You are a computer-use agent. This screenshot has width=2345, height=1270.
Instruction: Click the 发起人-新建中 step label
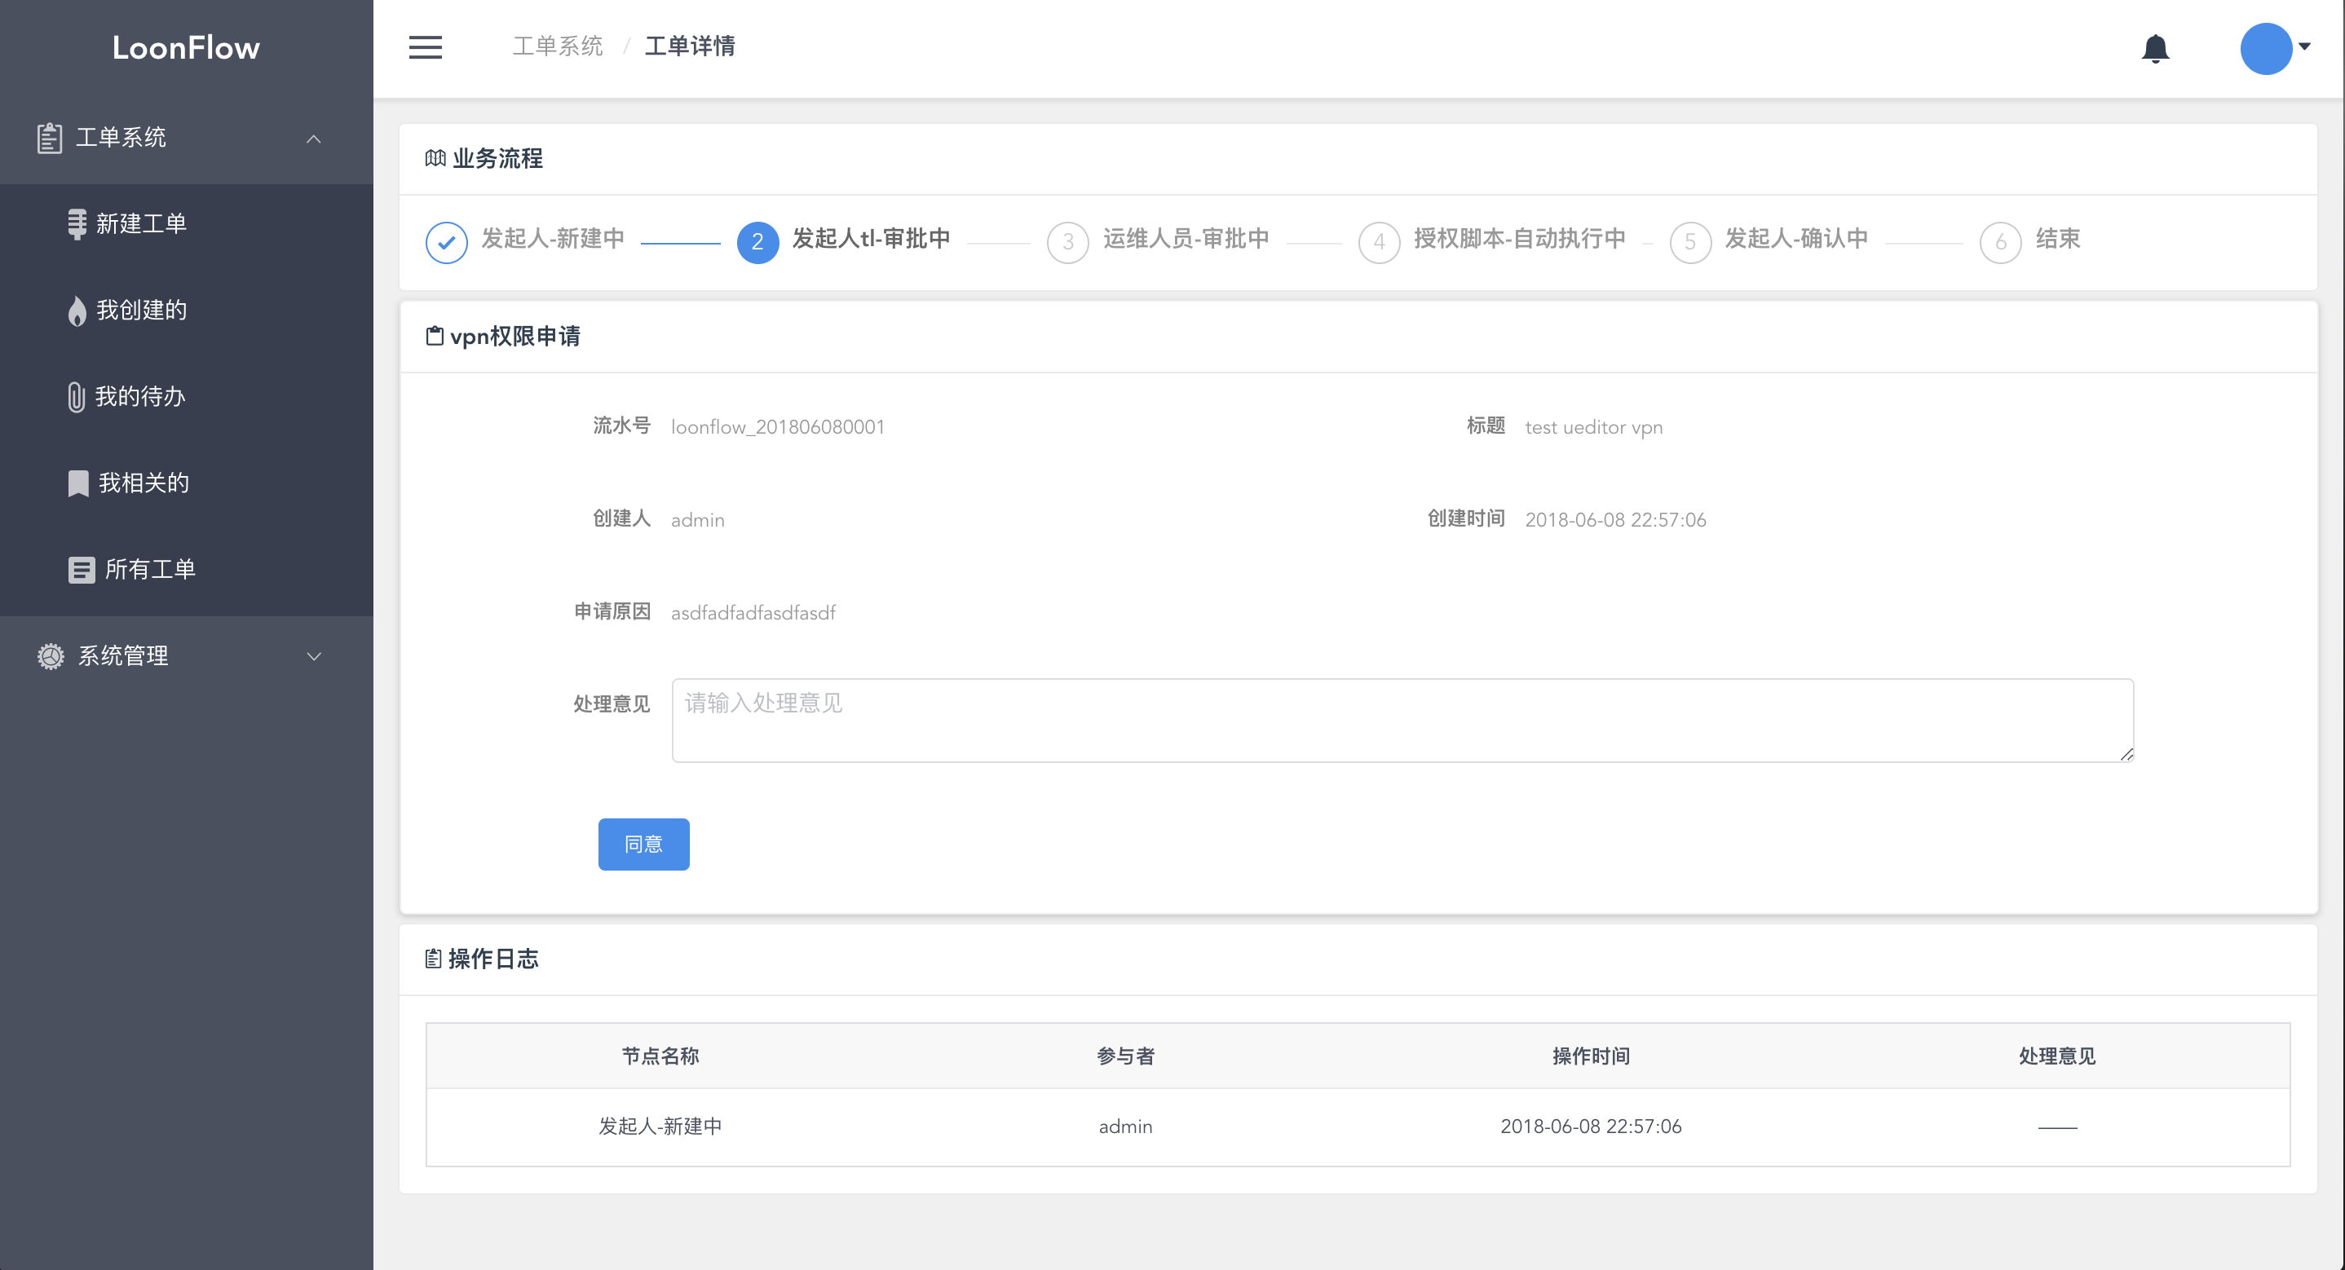pos(553,239)
